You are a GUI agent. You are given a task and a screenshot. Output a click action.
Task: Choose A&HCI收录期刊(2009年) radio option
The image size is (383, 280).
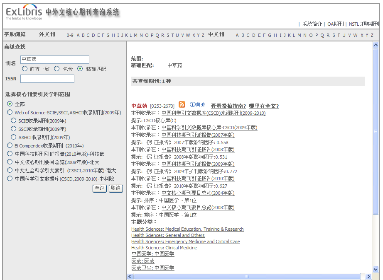pos(14,137)
